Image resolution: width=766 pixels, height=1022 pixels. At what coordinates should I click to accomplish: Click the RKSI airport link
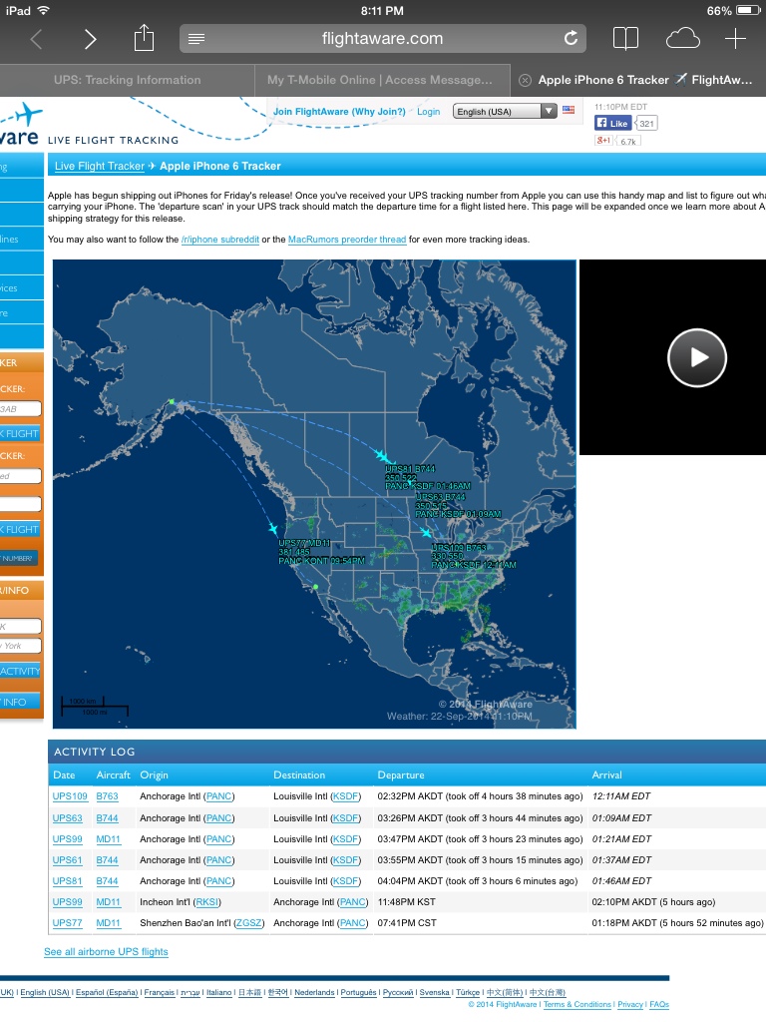point(207,902)
